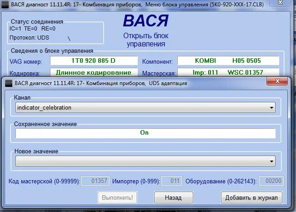The height and width of the screenshot is (212, 296).
Task: Click the large ВАСЯ logo heading
Action: click(145, 20)
